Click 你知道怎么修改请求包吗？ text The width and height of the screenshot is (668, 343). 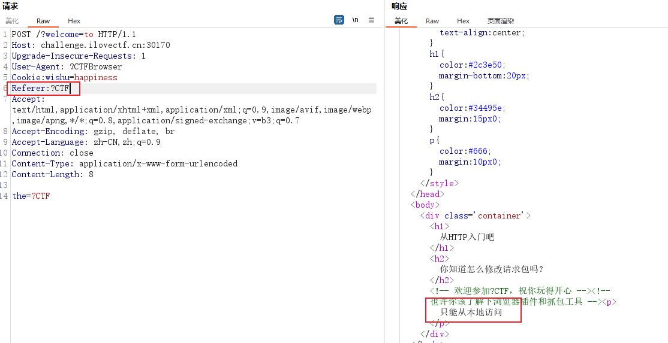pyautogui.click(x=492, y=269)
